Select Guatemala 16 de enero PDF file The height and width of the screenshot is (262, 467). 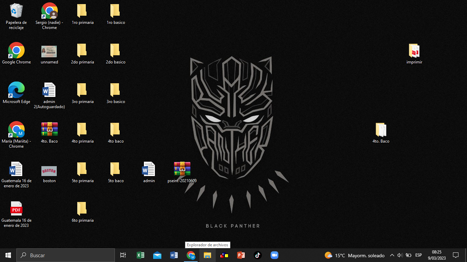coord(16,214)
